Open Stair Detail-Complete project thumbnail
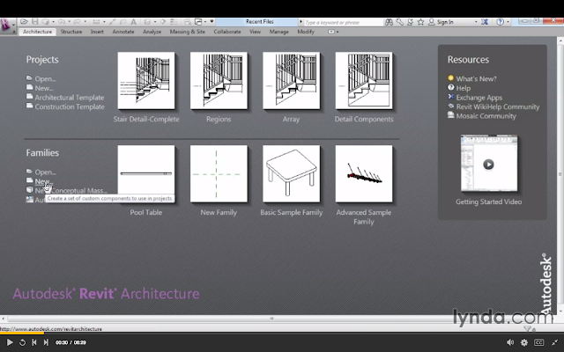Image resolution: width=564 pixels, height=352 pixels. pyautogui.click(x=146, y=80)
